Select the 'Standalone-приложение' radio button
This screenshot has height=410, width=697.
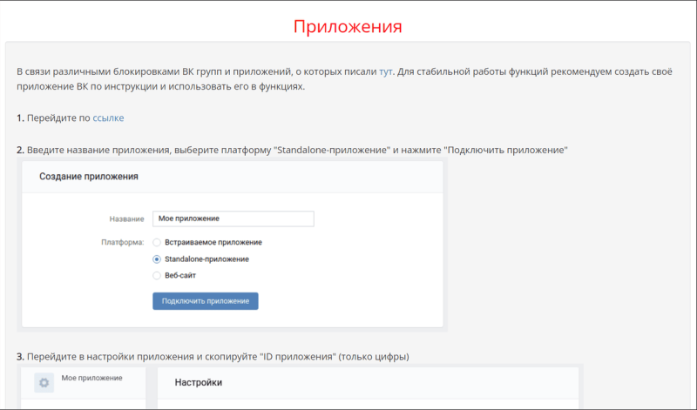click(x=157, y=259)
